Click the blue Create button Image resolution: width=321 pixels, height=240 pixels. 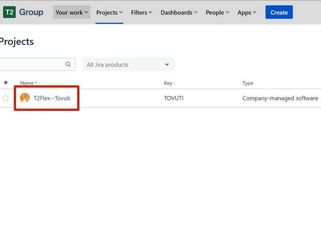[279, 12]
